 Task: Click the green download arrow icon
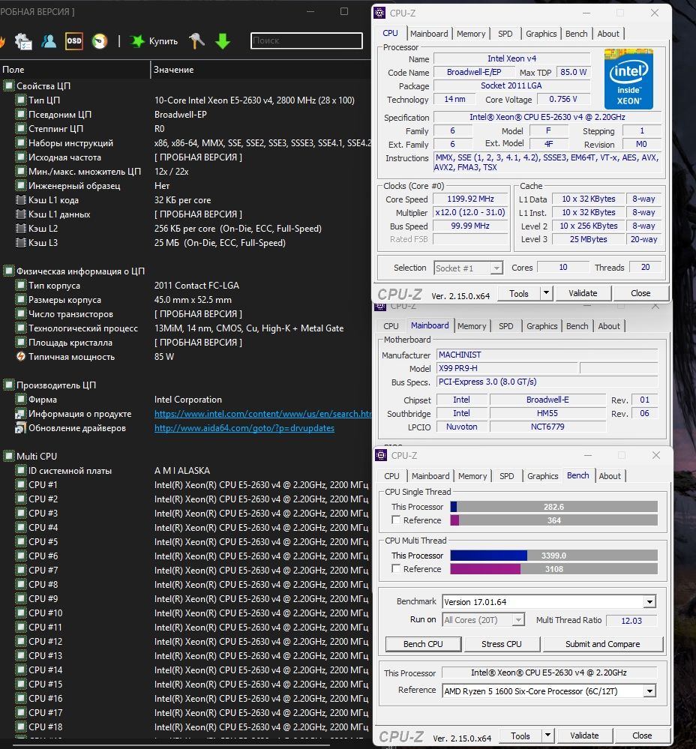223,41
